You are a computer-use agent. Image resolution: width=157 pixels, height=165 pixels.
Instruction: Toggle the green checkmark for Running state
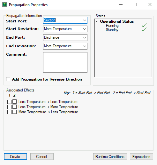[x=144, y=26]
